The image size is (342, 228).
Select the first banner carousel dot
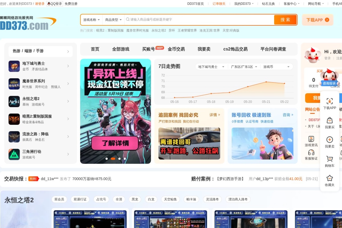point(107,159)
